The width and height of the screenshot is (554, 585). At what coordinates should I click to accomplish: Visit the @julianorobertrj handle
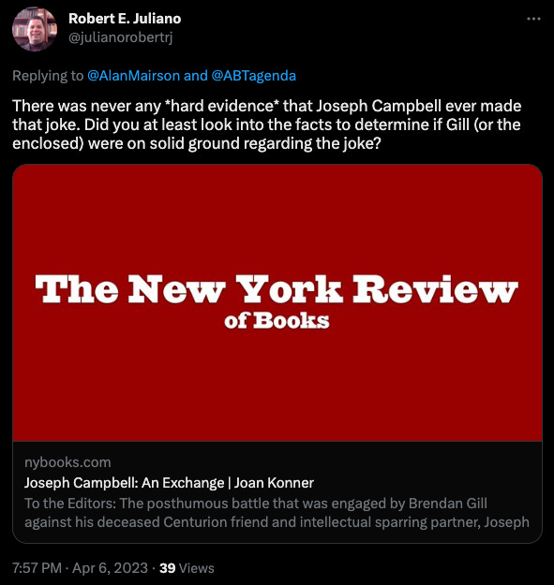pos(121,37)
